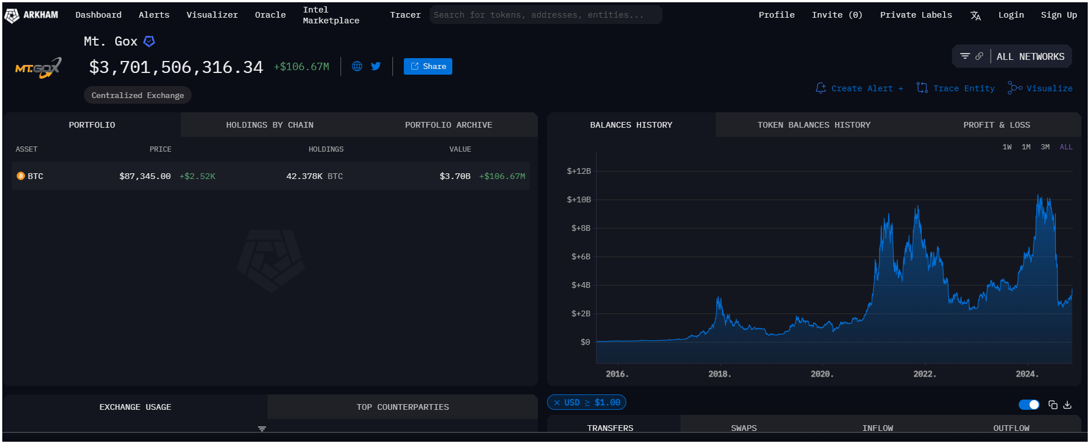Click the BTC price $87,345.00
Image resolution: width=1090 pixels, height=444 pixels.
pos(145,176)
